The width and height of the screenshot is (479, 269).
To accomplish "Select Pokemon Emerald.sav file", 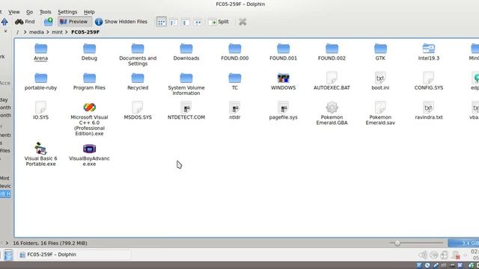I will [x=380, y=114].
